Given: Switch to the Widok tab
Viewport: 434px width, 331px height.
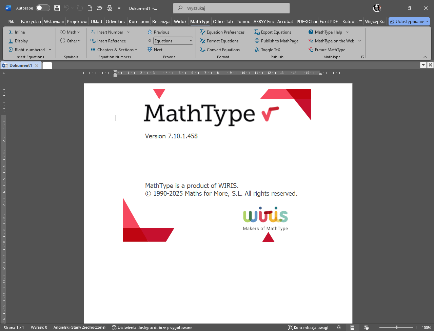Looking at the screenshot, I should (x=180, y=21).
